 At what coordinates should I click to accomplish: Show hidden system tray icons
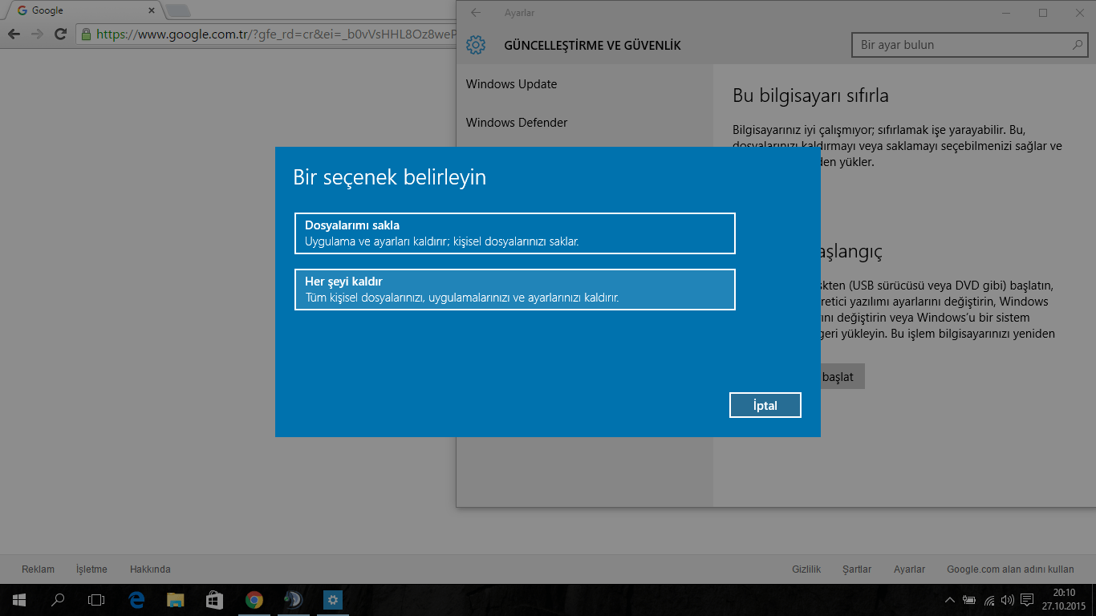(951, 600)
